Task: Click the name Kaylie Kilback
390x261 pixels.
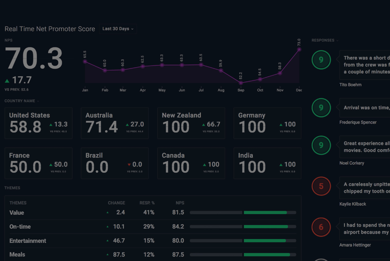Action: (x=353, y=204)
